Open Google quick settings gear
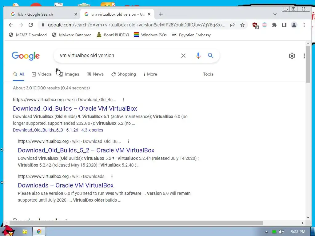Viewport: 315px width, 236px height. click(292, 56)
